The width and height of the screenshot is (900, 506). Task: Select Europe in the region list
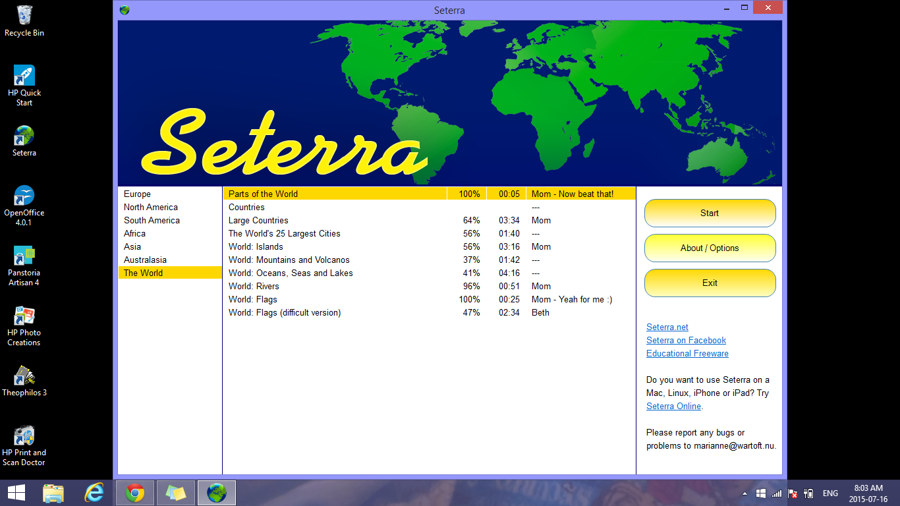[x=137, y=194]
